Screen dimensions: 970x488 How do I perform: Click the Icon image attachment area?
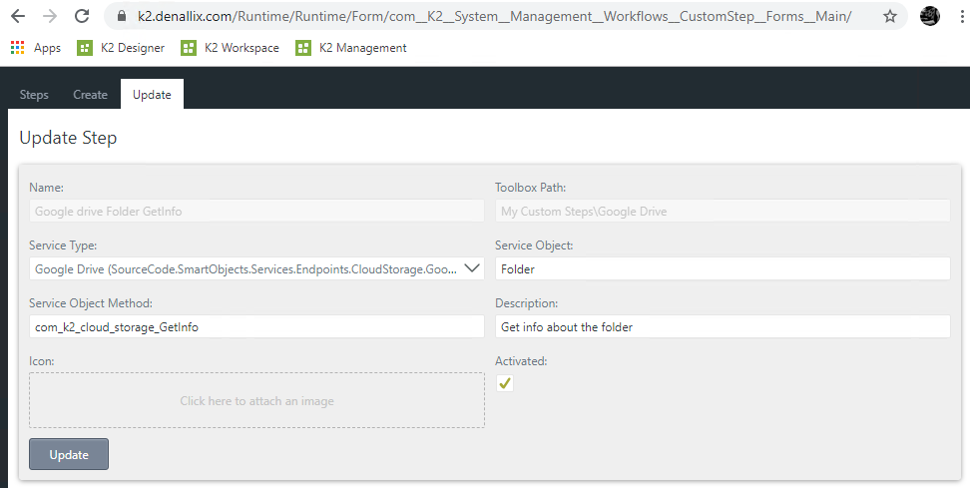pyautogui.click(x=256, y=401)
